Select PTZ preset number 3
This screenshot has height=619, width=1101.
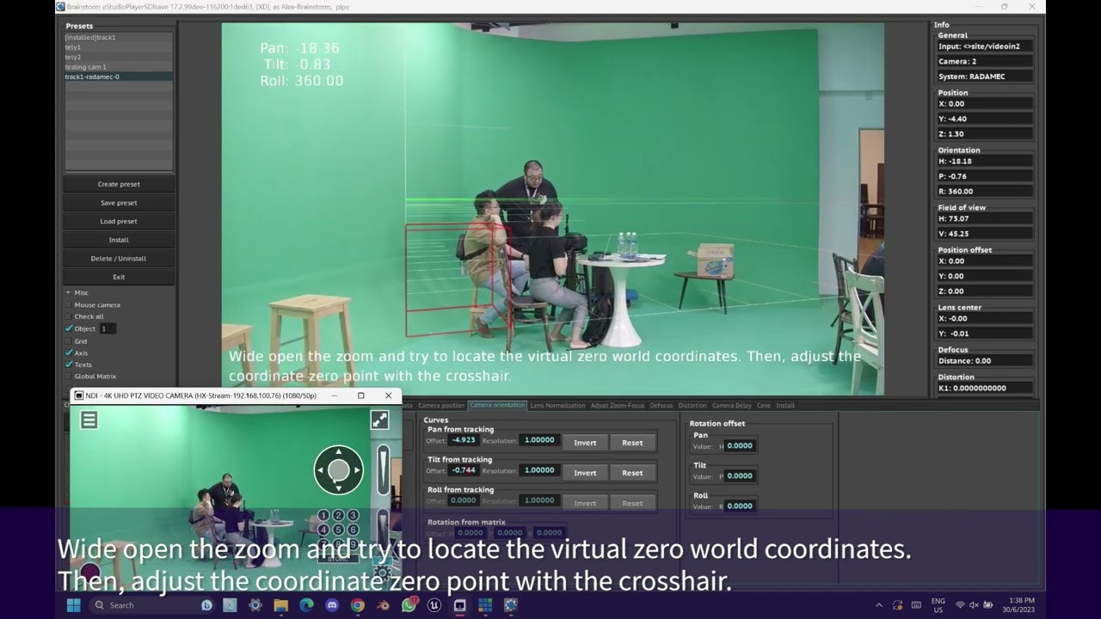point(353,516)
